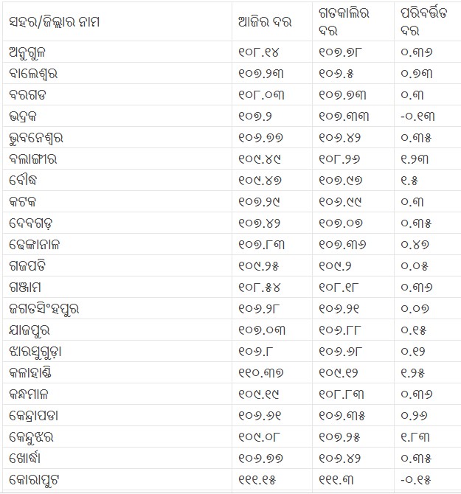
Task: Select yesterday's rate in the ବଲାଙ୍ଗୀର row
Action: [340, 159]
